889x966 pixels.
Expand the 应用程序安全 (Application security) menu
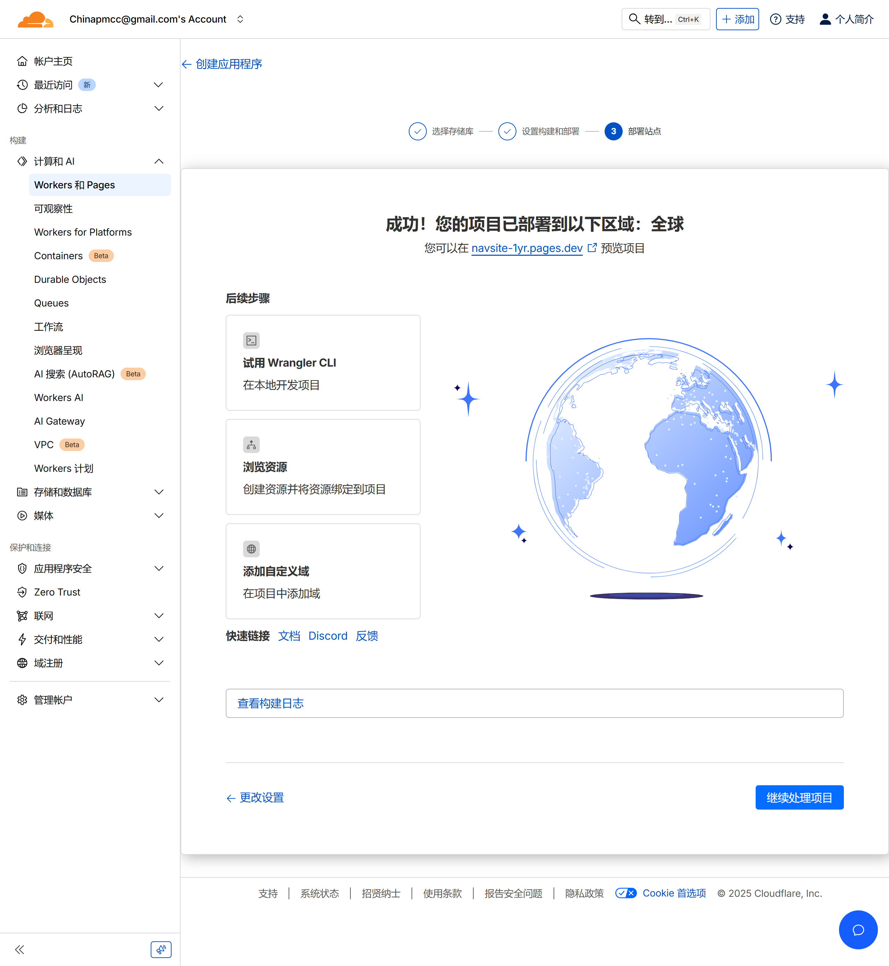tap(159, 568)
